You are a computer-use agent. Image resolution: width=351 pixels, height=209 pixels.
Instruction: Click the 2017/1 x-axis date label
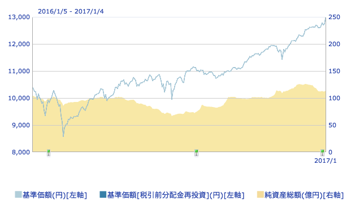pos(326,161)
